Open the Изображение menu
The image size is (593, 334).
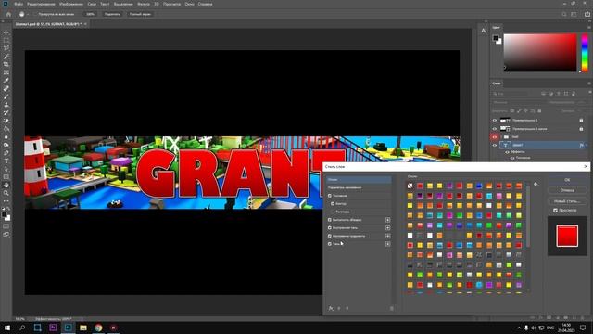tap(71, 4)
